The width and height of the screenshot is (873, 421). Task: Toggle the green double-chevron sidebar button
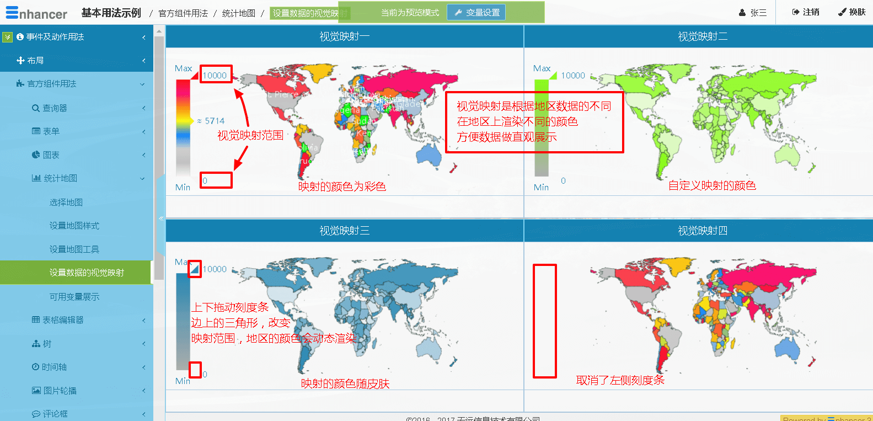[7, 37]
